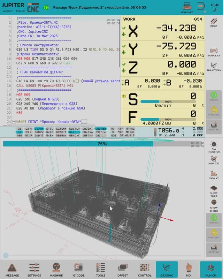
Task: Select code line 'CALL N5003 P[Кромка-SBTA] M01'
Action: (45, 85)
